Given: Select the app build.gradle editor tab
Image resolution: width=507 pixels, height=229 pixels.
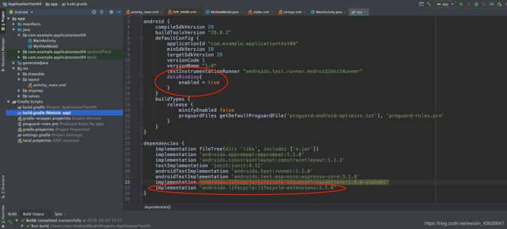Looking at the screenshot, I should tap(359, 12).
